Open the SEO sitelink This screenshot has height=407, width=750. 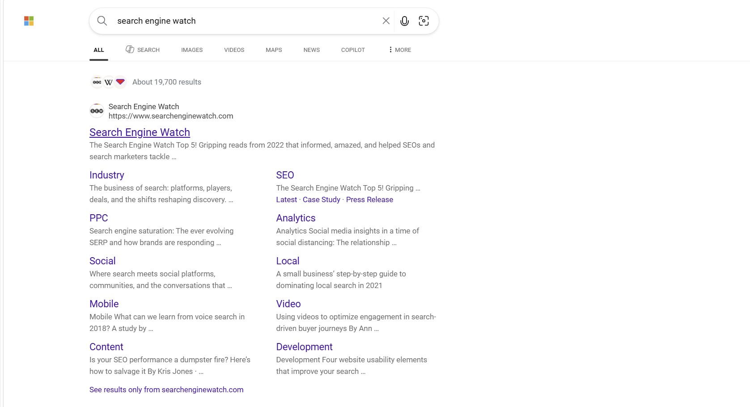[x=285, y=175]
